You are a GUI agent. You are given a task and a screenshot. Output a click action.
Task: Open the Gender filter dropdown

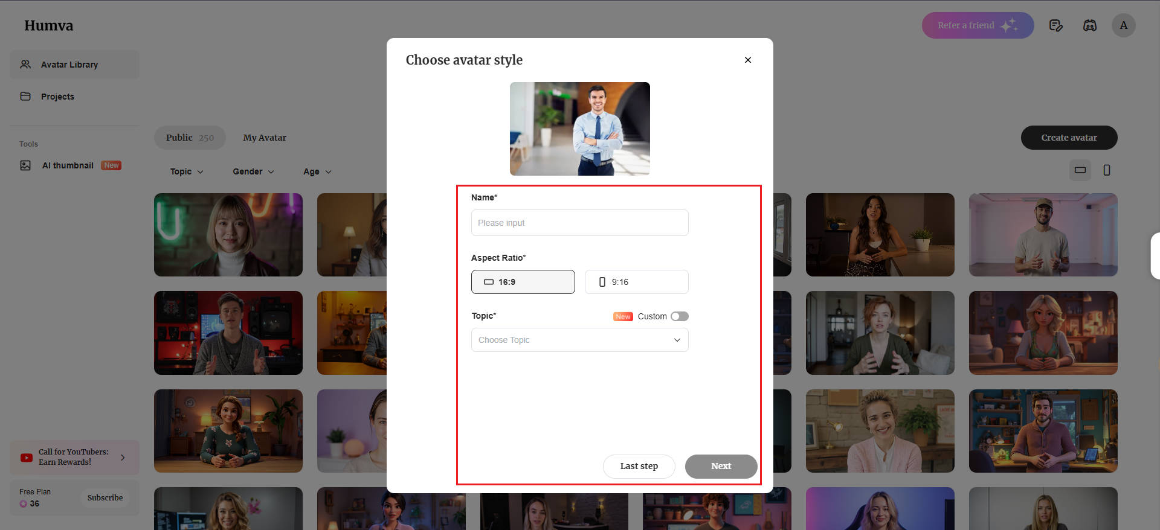click(x=254, y=171)
